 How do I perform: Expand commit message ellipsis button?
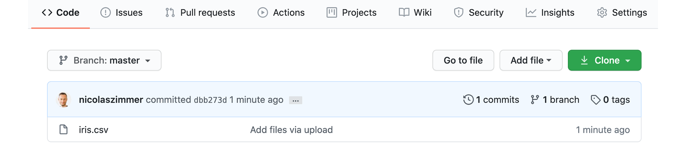(x=295, y=100)
